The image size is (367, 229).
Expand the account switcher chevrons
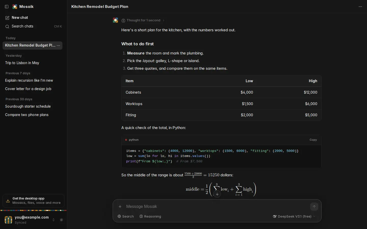tap(54, 220)
